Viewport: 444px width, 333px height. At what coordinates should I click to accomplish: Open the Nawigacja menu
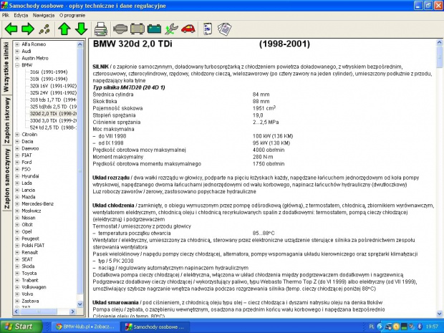click(x=44, y=15)
